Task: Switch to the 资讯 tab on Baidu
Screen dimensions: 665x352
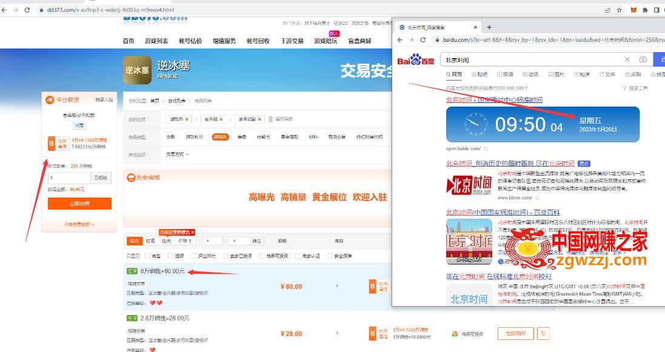Action: pos(530,74)
